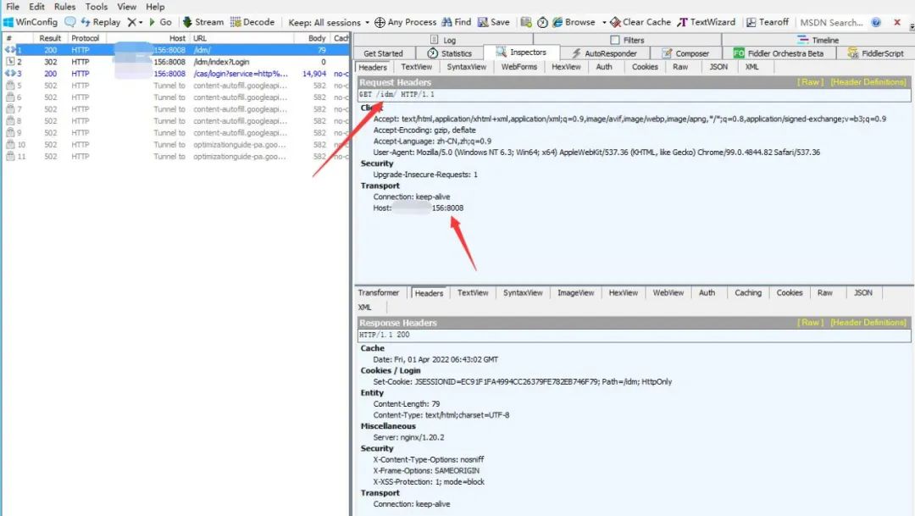Viewport: 915px width, 516px height.
Task: Click the blue help icon
Action: coord(876,22)
